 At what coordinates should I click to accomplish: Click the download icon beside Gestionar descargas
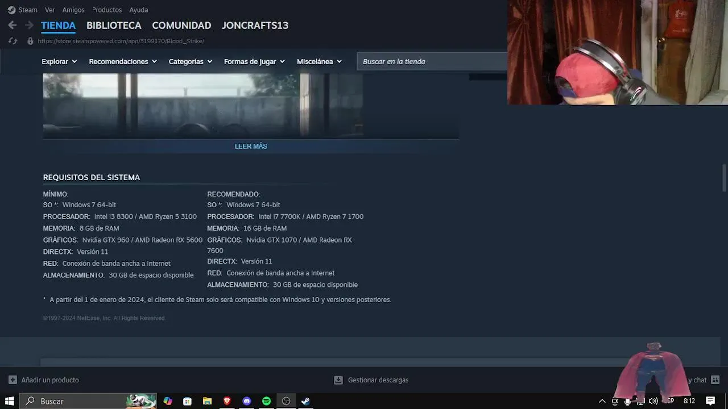[x=338, y=380]
